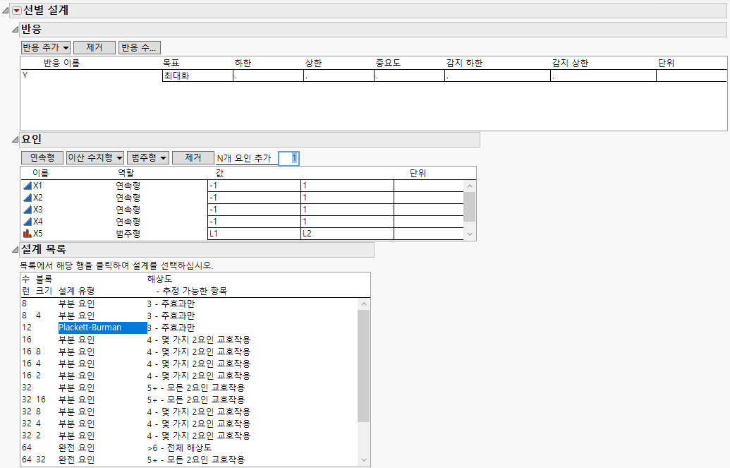The height and width of the screenshot is (468, 730).
Task: Collapse the 요인 section disclosure triangle
Action: pyautogui.click(x=16, y=140)
